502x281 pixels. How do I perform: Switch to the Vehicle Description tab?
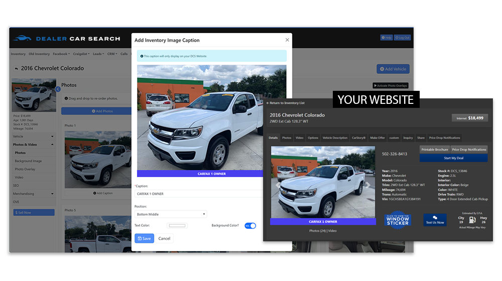(x=335, y=138)
